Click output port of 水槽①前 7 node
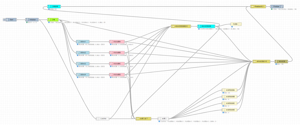 tap(152, 119)
